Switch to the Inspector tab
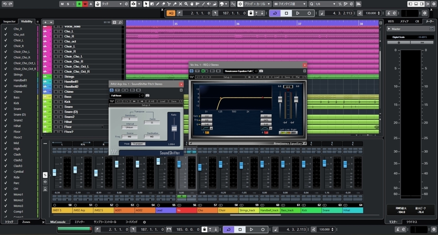The image size is (438, 235). click(9, 22)
